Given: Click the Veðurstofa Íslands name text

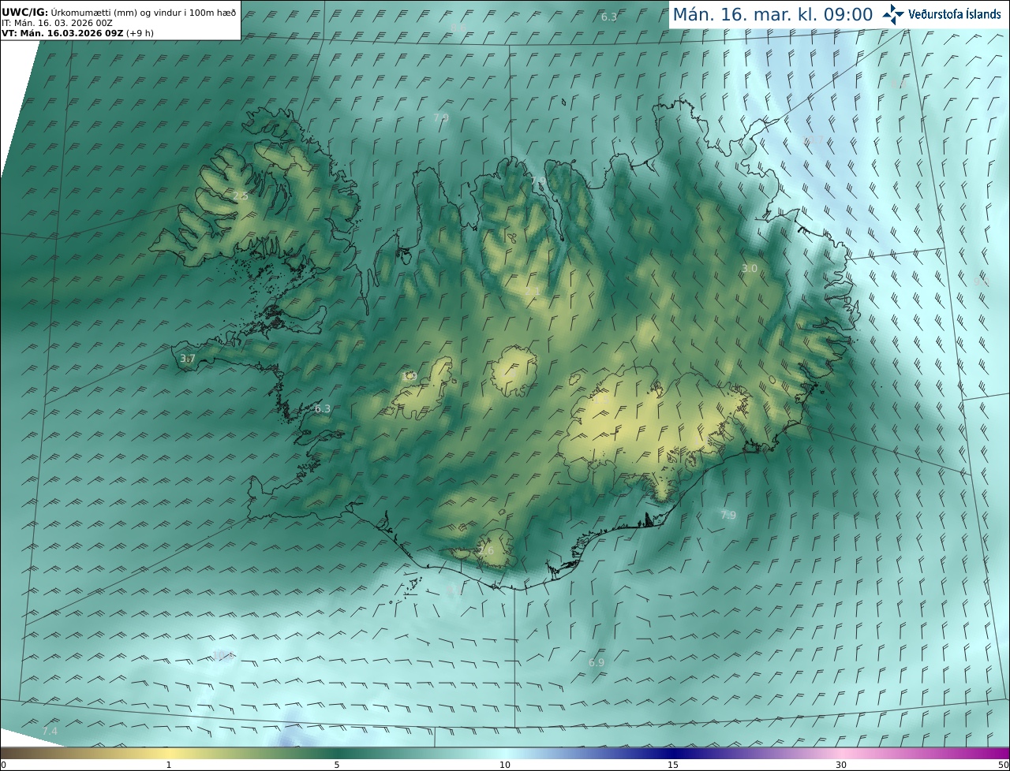Looking at the screenshot, I should 955,14.
